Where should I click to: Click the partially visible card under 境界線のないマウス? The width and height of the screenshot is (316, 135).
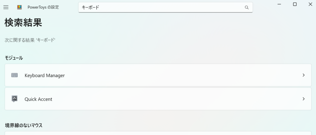158,133
